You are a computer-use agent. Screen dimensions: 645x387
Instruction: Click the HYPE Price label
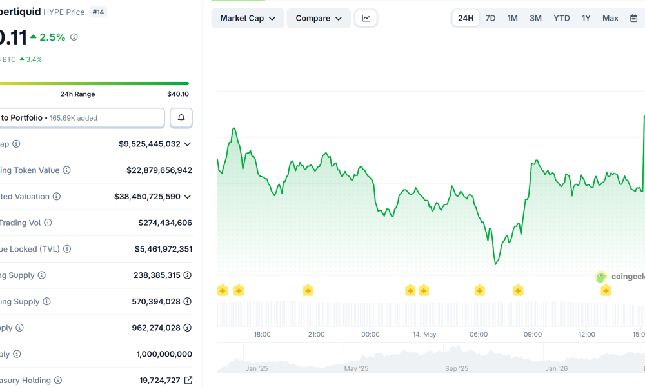tap(64, 12)
